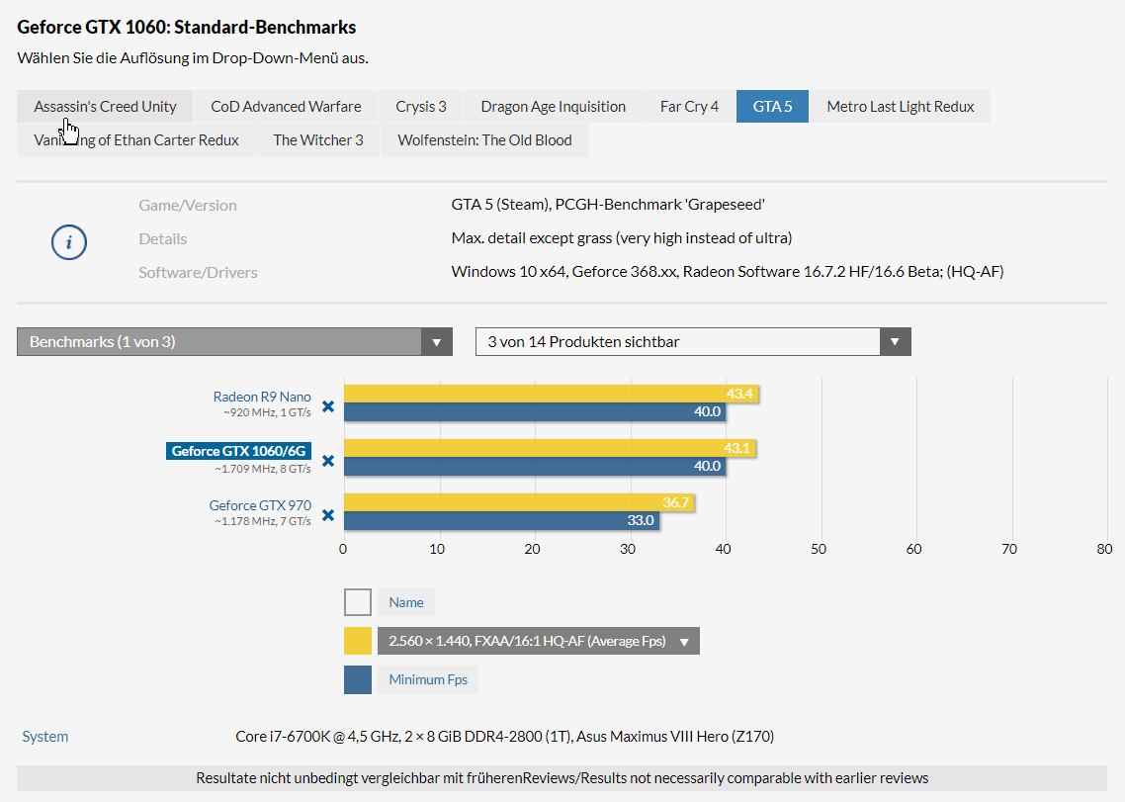This screenshot has width=1125, height=802.
Task: Remove Geforce GTX 970 with X icon
Action: [x=328, y=515]
